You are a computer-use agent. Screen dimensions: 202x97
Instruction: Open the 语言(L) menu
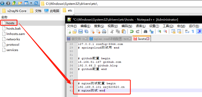[140, 26]
